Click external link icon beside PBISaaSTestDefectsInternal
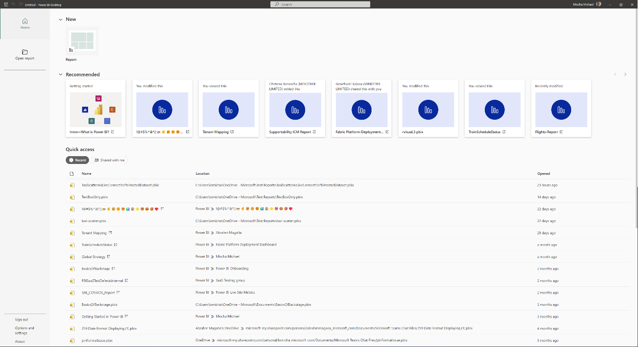The image size is (638, 347). pos(126,281)
